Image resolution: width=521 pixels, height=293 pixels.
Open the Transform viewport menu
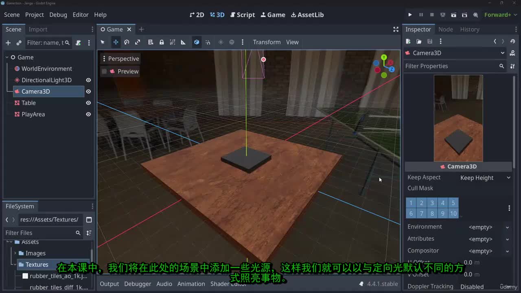tap(267, 42)
